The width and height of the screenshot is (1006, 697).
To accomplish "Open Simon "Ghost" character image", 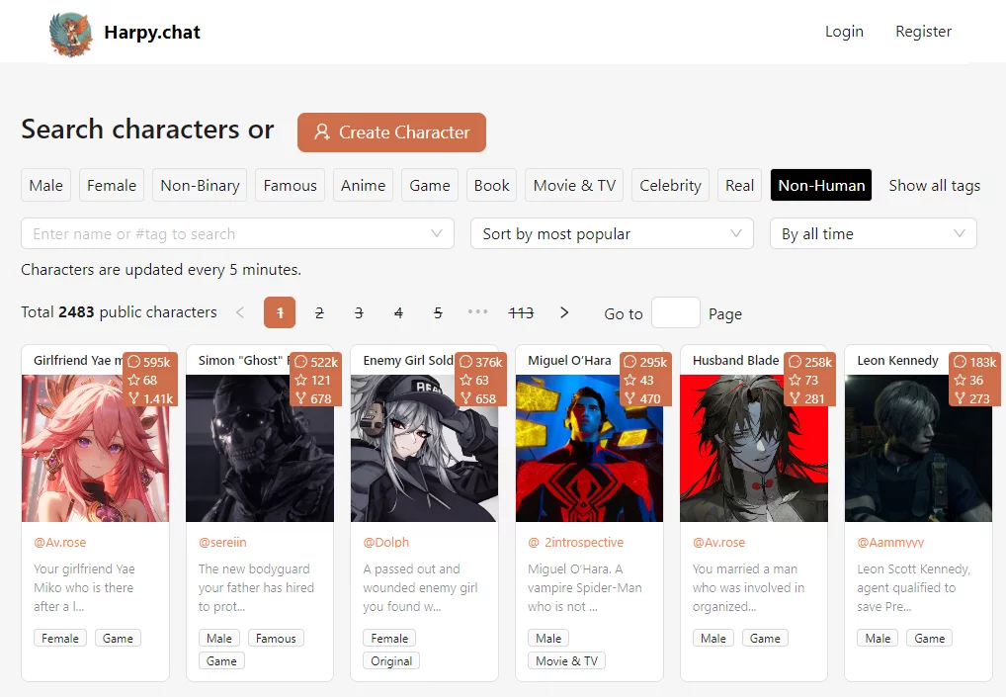I will [x=260, y=449].
